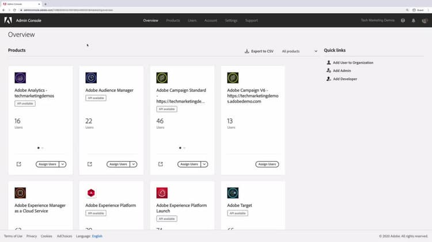This screenshot has width=432, height=242.
Task: Open the Privacy footer link
Action: coord(32,236)
